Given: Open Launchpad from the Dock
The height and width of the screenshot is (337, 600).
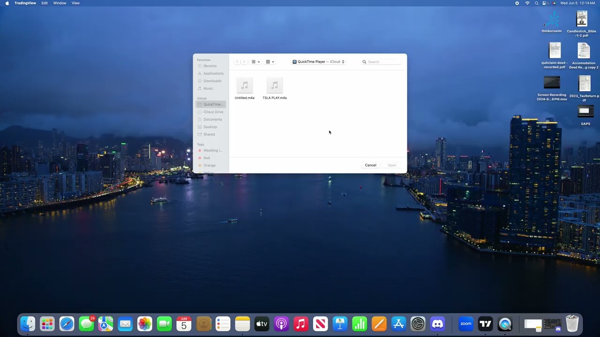Looking at the screenshot, I should pos(47,323).
